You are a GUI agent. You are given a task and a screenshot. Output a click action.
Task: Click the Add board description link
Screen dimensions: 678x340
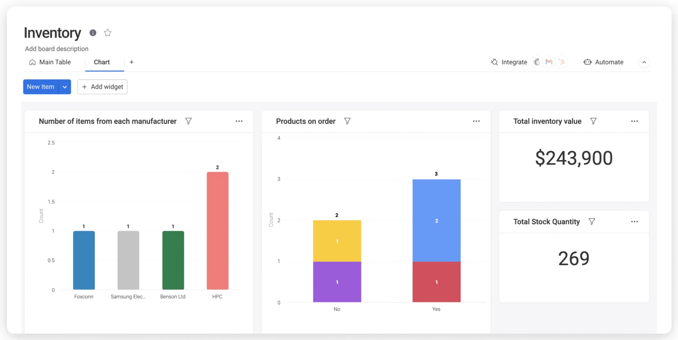pyautogui.click(x=56, y=49)
